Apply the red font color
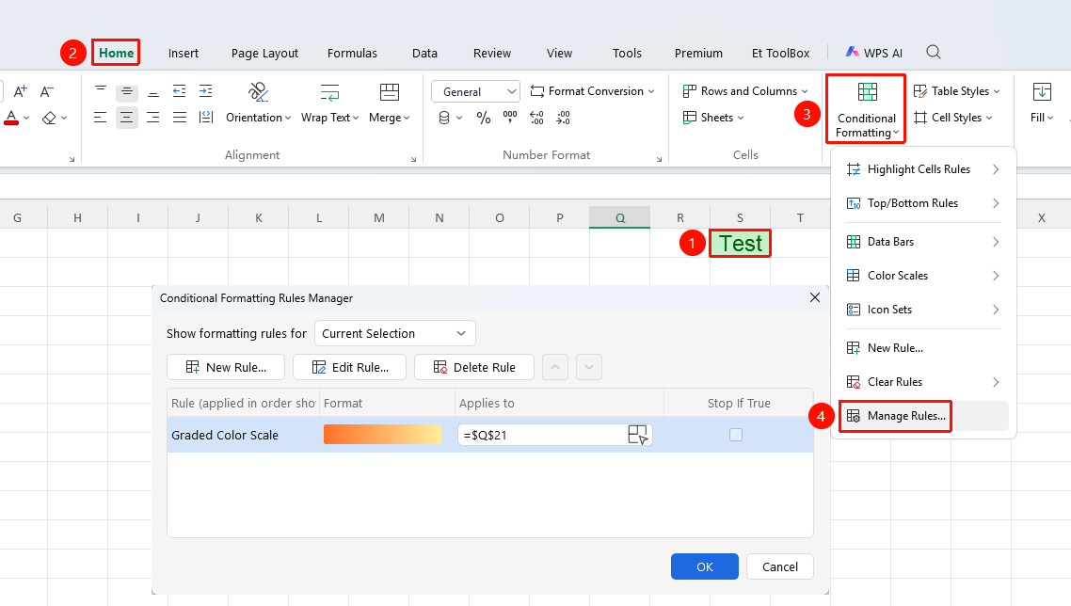1071x606 pixels. 11,118
